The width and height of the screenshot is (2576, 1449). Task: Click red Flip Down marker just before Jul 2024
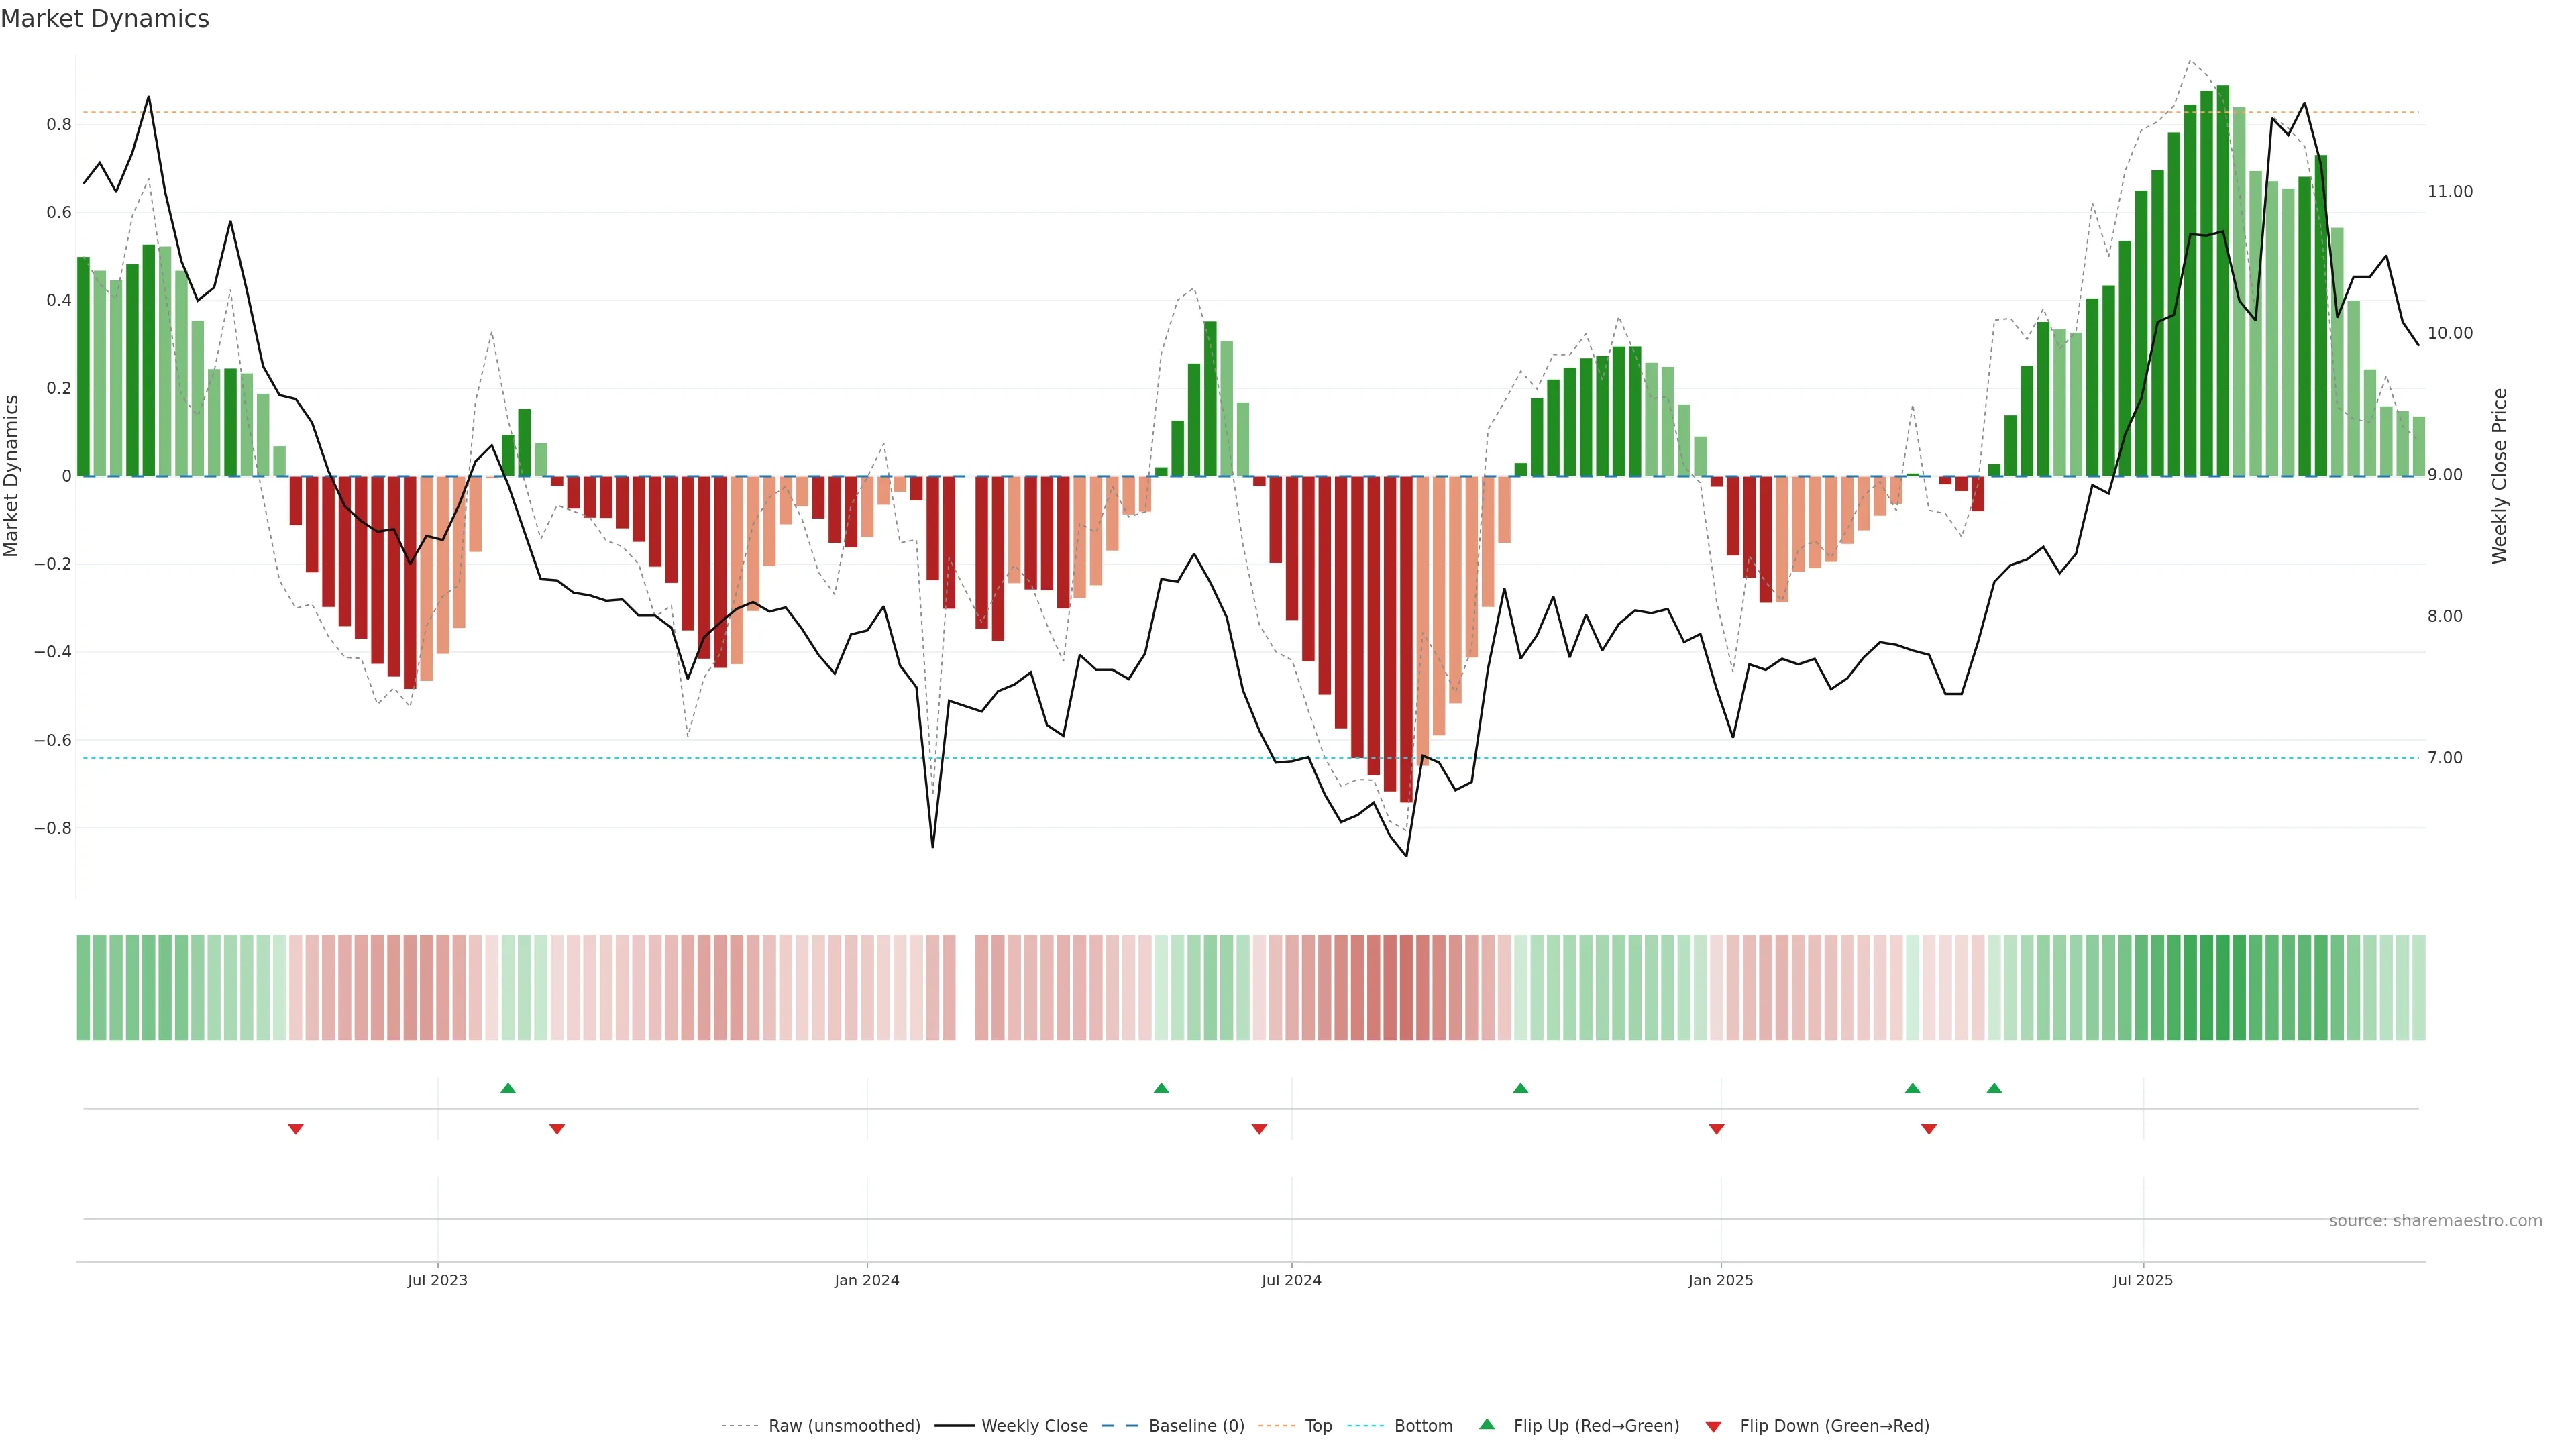point(1259,1129)
